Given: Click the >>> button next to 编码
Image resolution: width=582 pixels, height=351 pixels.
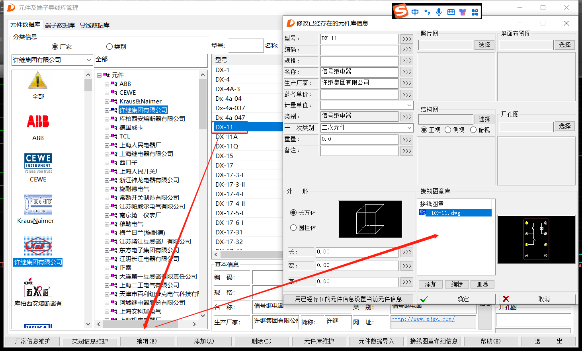Looking at the screenshot, I should click(406, 50).
